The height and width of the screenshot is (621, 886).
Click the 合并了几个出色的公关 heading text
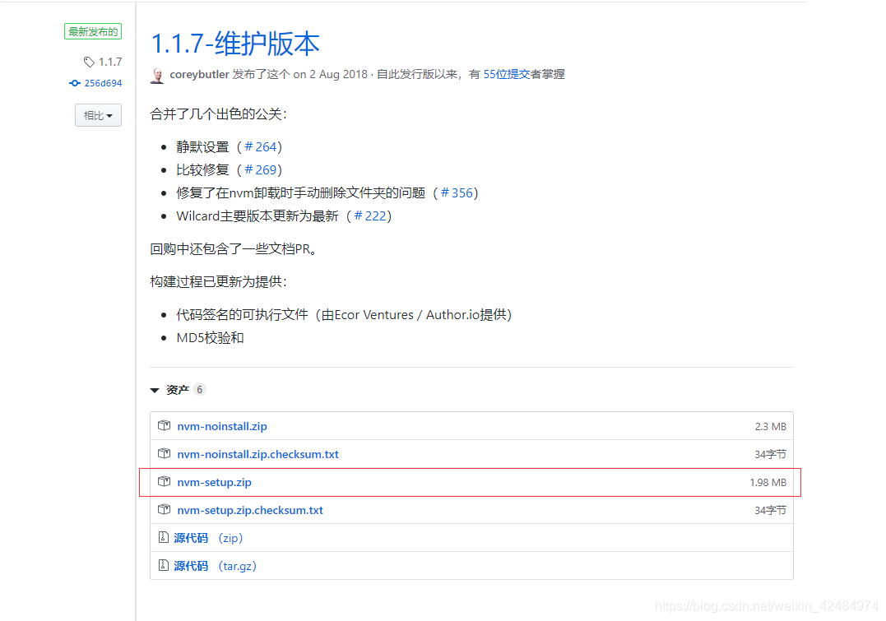click(218, 114)
